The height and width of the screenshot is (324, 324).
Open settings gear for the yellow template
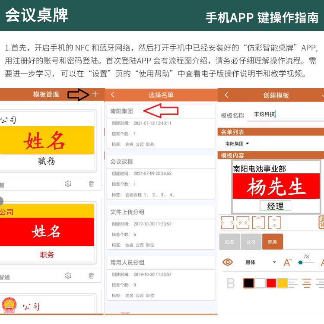(x=68, y=184)
